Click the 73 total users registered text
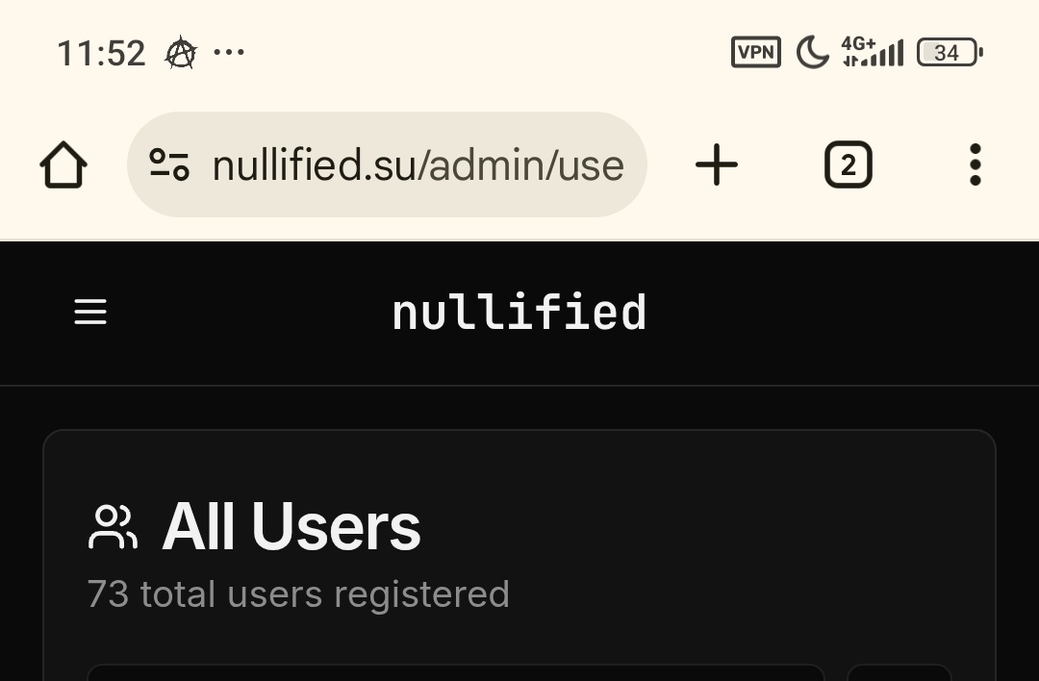 click(298, 594)
